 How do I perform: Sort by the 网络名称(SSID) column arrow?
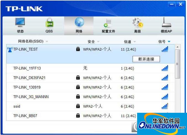point(47,41)
